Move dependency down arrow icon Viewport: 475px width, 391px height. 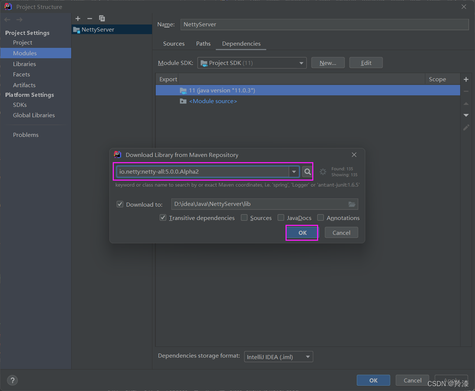coord(466,115)
